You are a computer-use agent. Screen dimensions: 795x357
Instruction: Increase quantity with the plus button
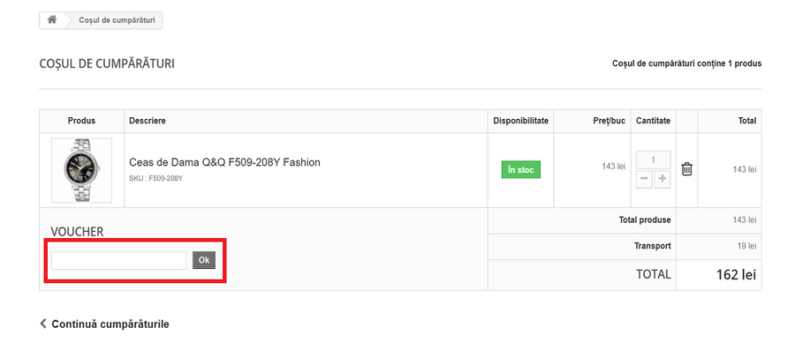click(662, 179)
